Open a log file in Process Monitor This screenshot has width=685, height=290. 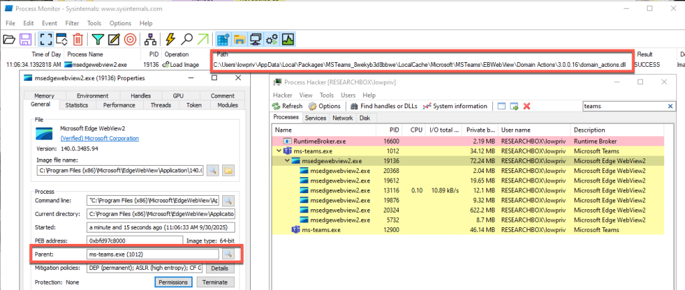[x=9, y=39]
